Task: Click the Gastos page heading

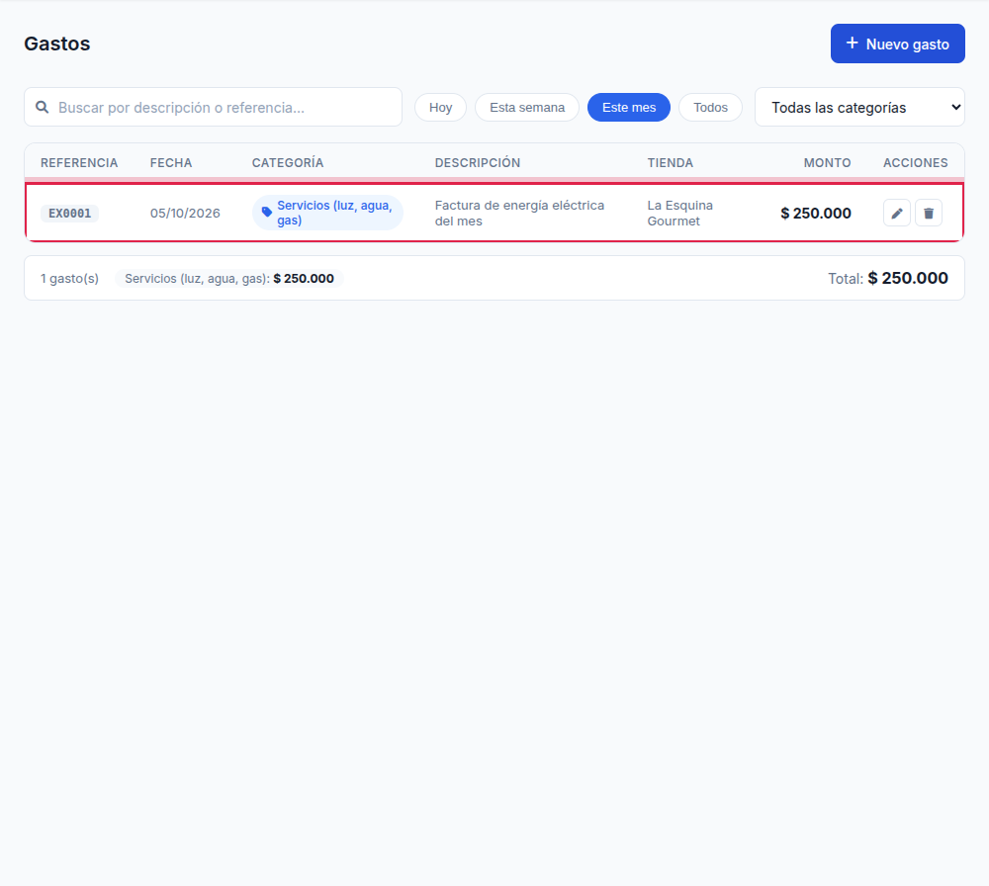Action: pyautogui.click(x=57, y=44)
